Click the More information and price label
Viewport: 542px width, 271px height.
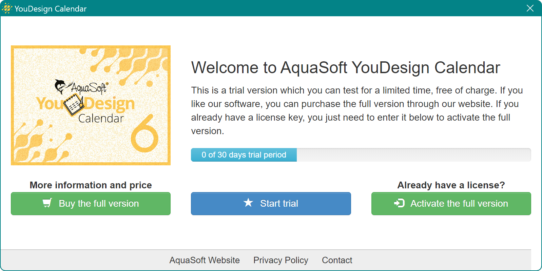[x=91, y=185]
